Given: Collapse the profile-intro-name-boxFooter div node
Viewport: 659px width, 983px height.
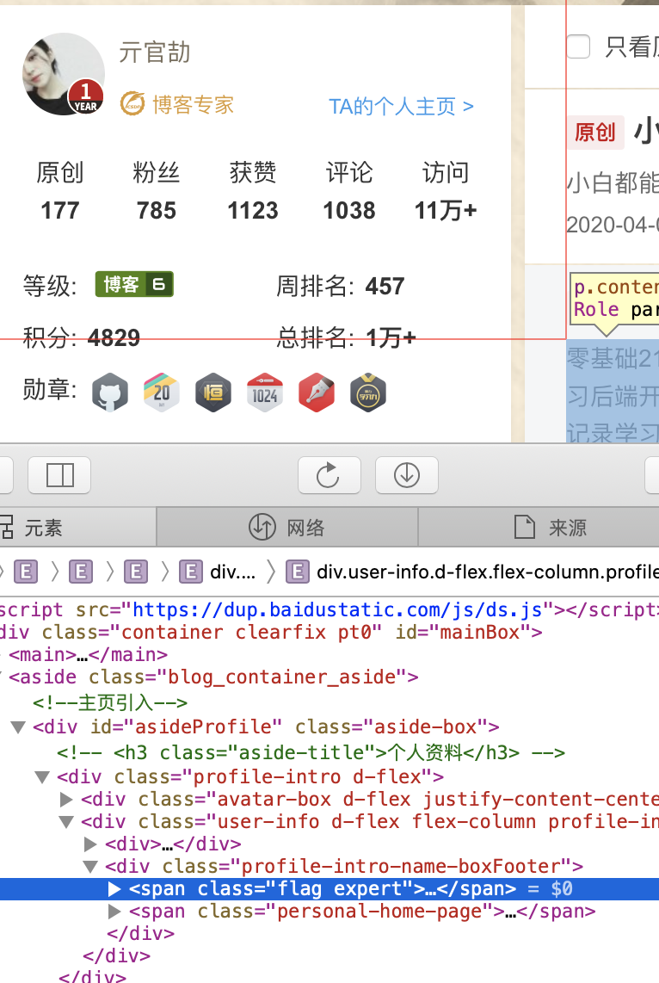Looking at the screenshot, I should (91, 867).
